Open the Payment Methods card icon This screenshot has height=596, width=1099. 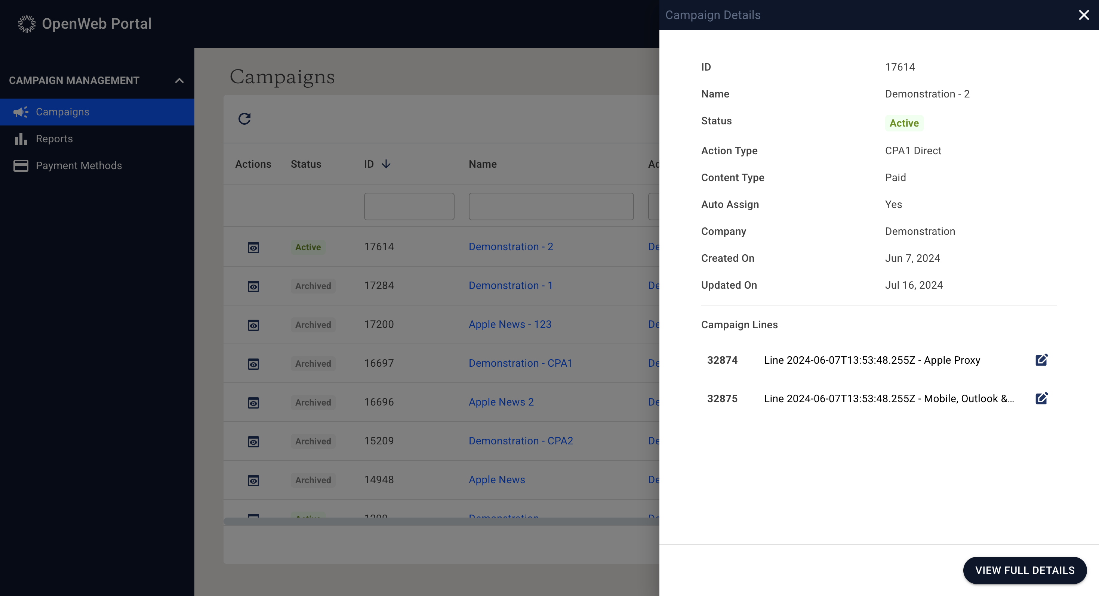point(21,165)
